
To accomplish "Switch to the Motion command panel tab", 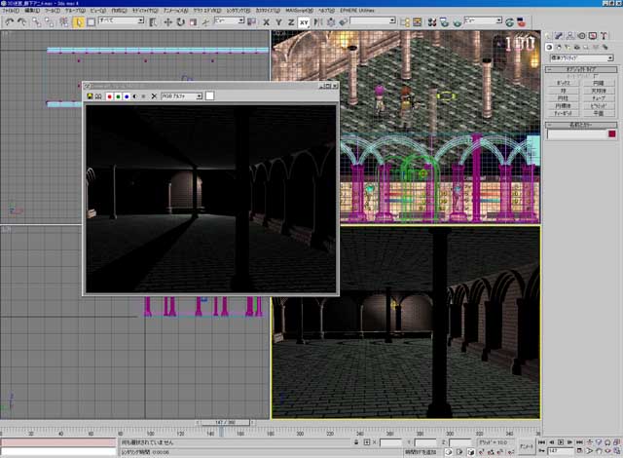I will click(x=581, y=36).
